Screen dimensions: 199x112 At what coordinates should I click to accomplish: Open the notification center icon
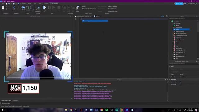point(196,110)
